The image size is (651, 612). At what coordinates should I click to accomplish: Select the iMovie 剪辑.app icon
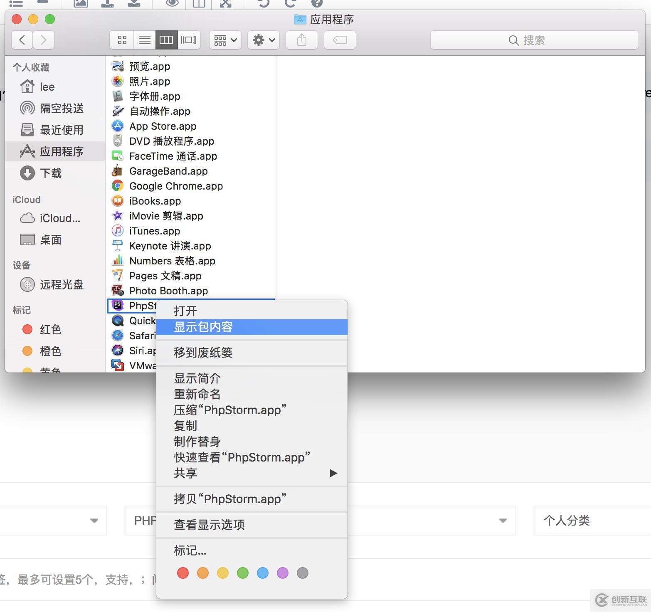pos(118,216)
